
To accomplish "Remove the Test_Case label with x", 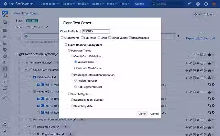I will pyautogui.click(x=42, y=27).
